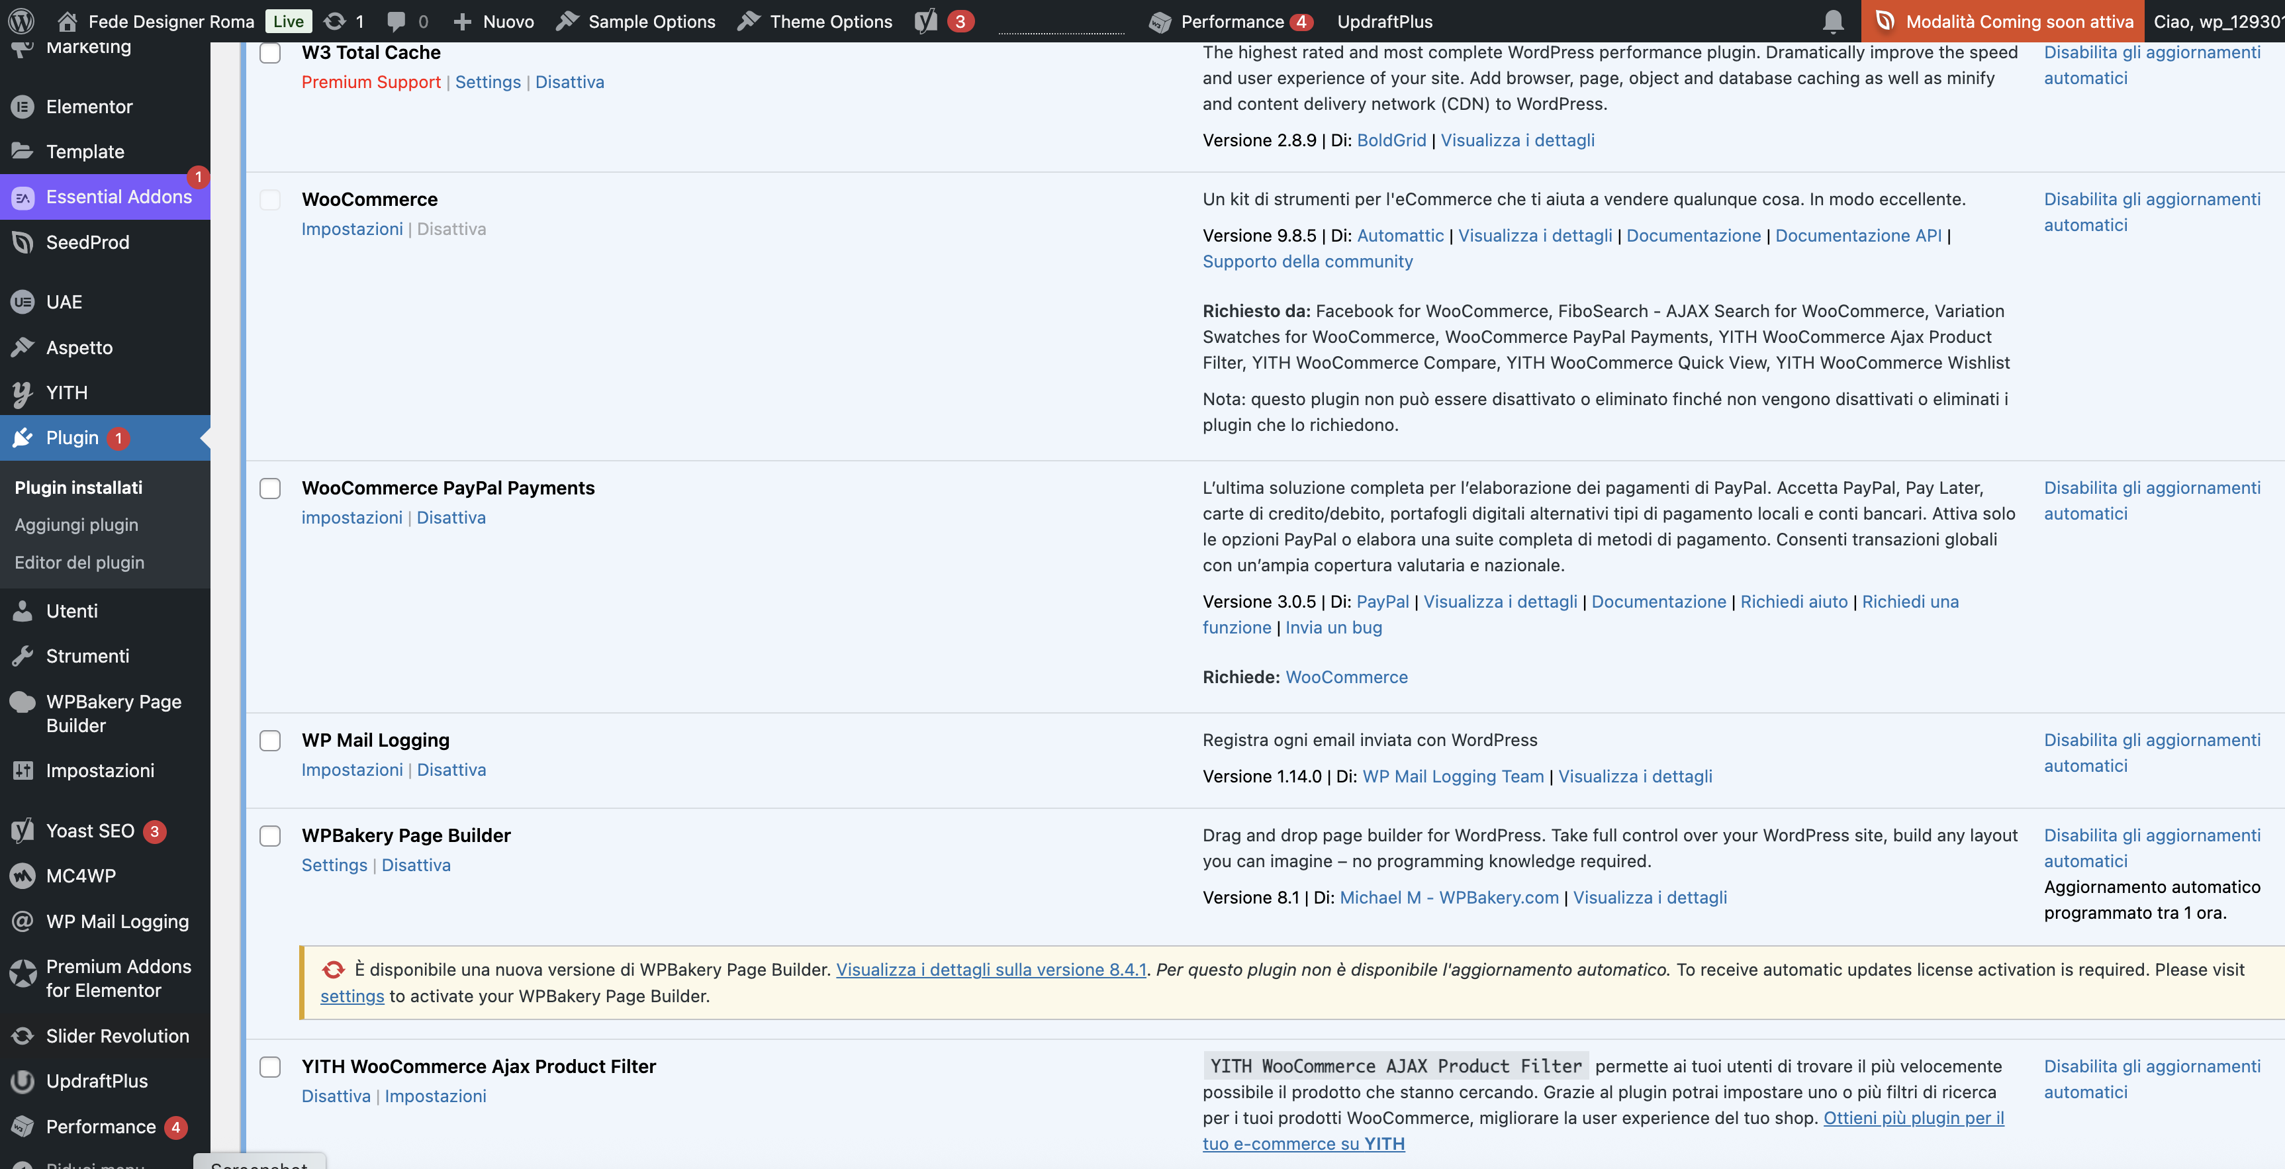Click Ottieni più plugin per il tuo e-commerce link
Screen dimensions: 2285x1169
[x=1604, y=1131]
